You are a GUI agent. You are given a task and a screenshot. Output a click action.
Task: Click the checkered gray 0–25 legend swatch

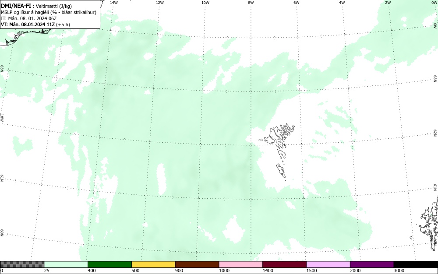pos(22,264)
